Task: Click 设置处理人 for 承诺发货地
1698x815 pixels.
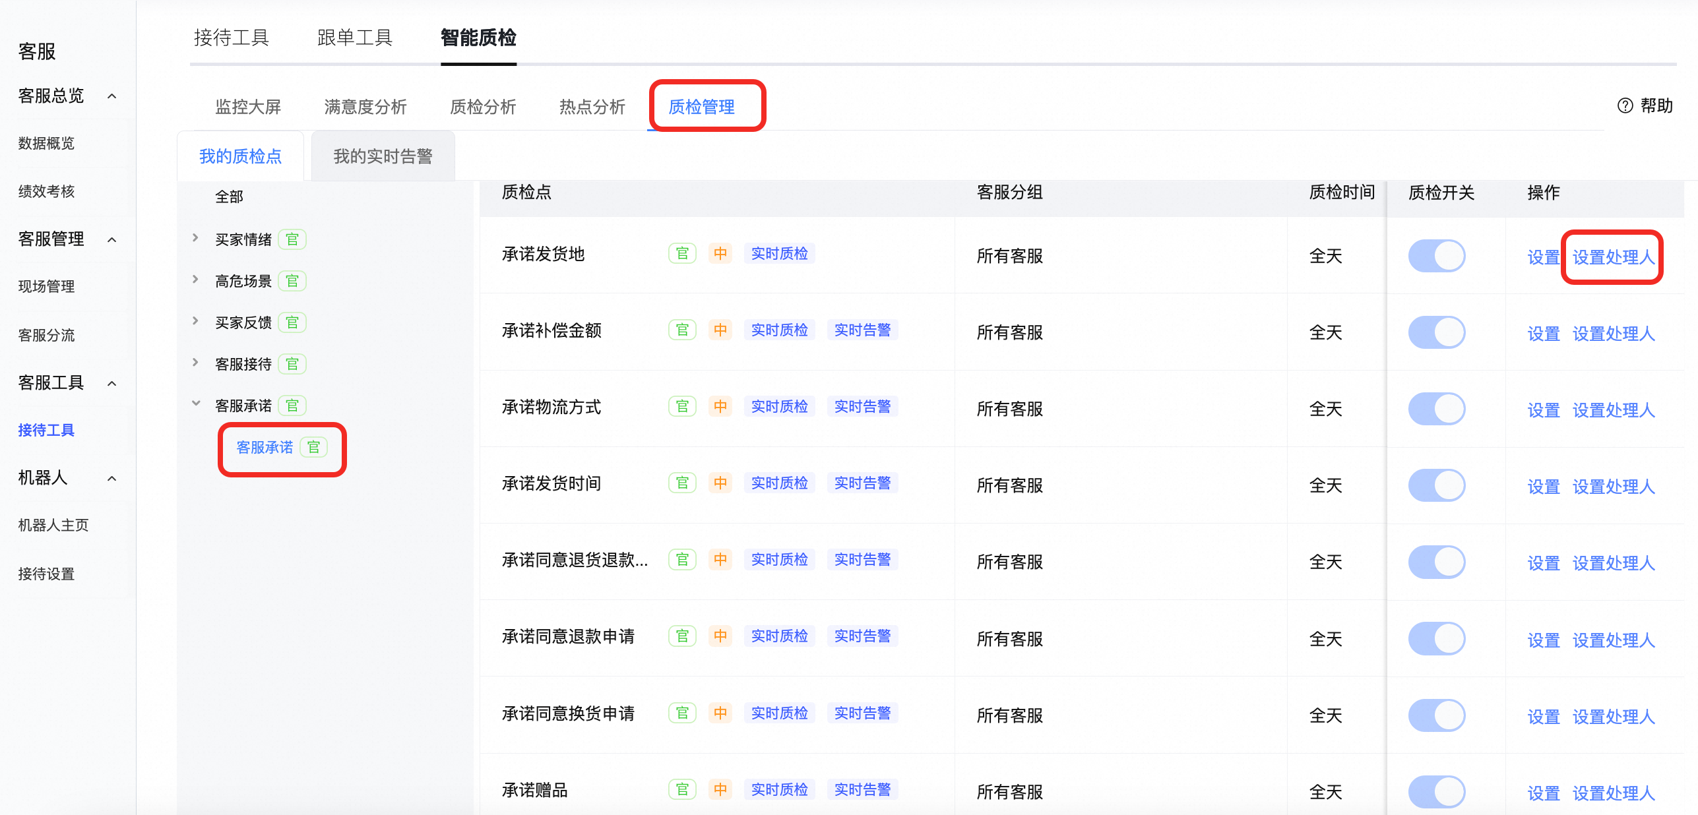Action: [x=1614, y=257]
